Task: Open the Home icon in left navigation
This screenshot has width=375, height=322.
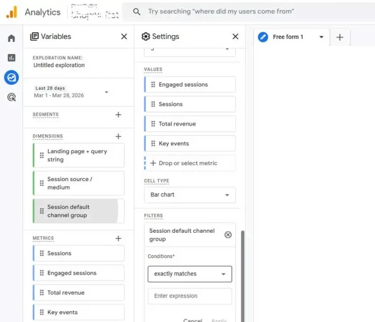Action: click(x=11, y=38)
